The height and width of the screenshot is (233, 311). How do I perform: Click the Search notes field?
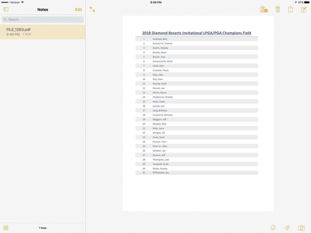43,19
